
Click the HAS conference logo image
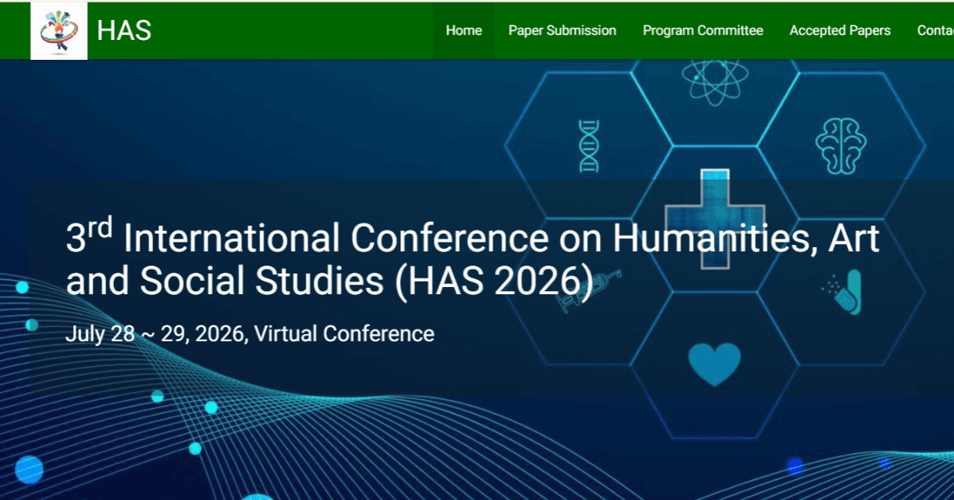coord(59,30)
